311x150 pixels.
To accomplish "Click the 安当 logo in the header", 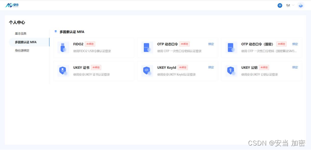I will click(x=12, y=5).
